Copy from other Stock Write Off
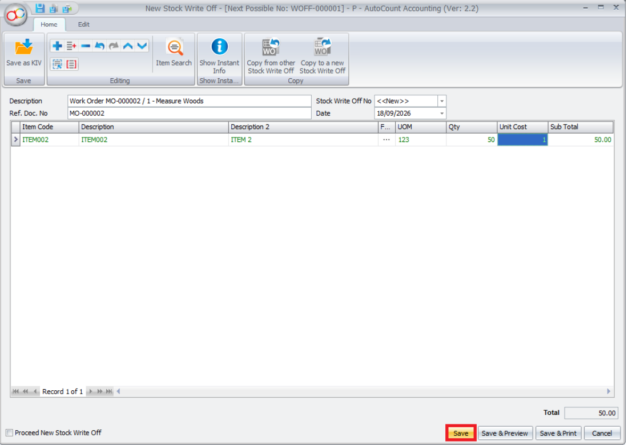 click(271, 56)
